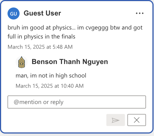Screen dimensions: 154x136
Task: Select the Benson Thanh Nguyen author name
Action: click(x=70, y=62)
